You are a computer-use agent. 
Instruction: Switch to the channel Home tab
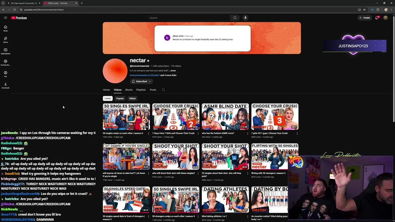(x=106, y=90)
